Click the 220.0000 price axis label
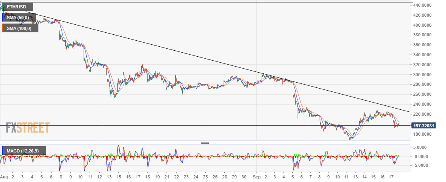The width and height of the screenshot is (446, 182). [x=424, y=114]
